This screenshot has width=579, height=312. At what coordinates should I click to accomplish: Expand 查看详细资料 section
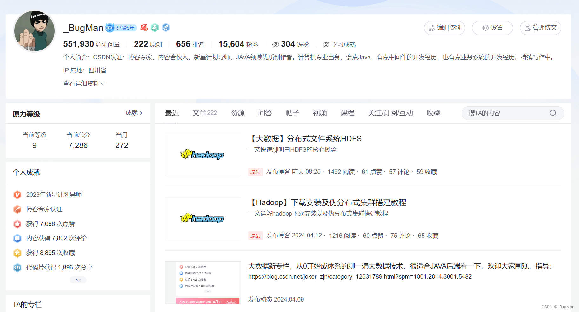84,83
